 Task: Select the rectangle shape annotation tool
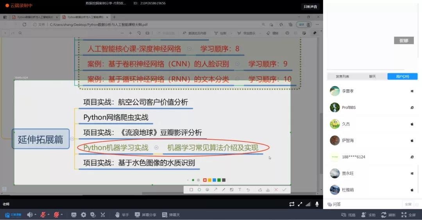pos(191,190)
